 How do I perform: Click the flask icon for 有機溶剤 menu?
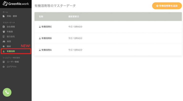pyautogui.click(x=4, y=51)
